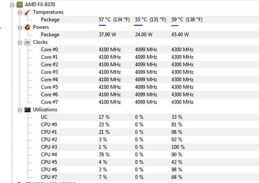The height and width of the screenshot is (183, 259).
Task: Select the UC utilization row
Action: pos(44,117)
